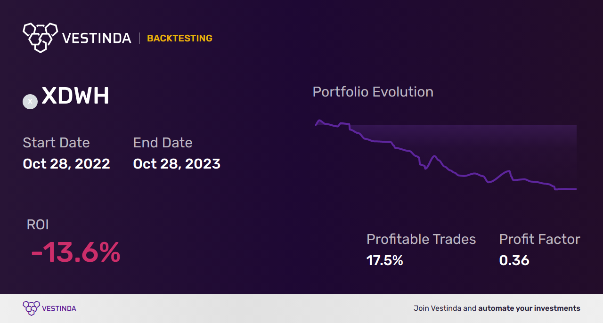Click the peak near the start of the chart line

point(319,121)
